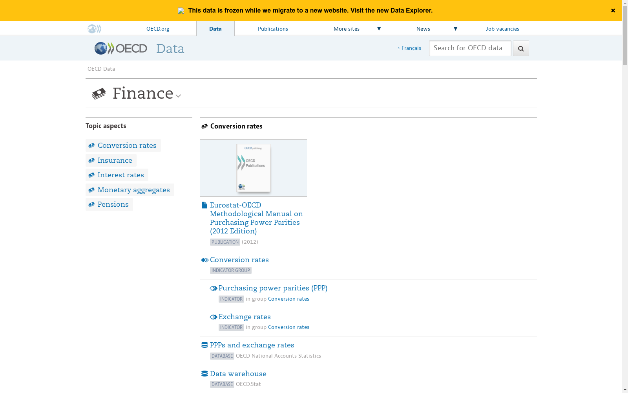This screenshot has height=393, width=628.
Task: Click the indicator icon beside Purchasing power parities
Action: tap(214, 288)
